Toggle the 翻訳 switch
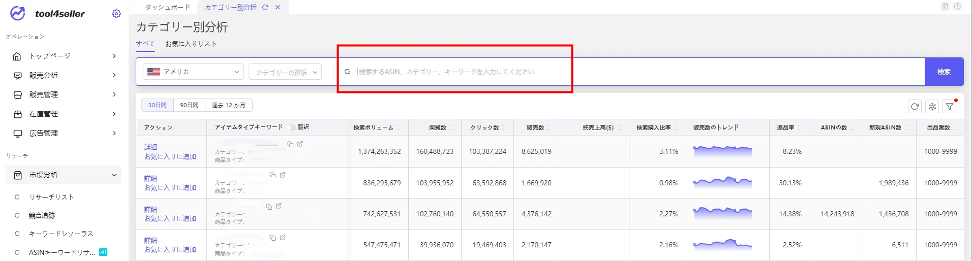This screenshot has height=261, width=972. pos(290,127)
